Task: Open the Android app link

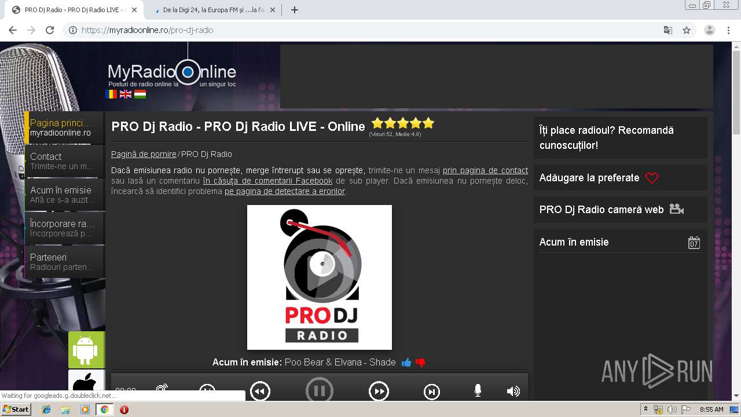Action: coord(86,350)
